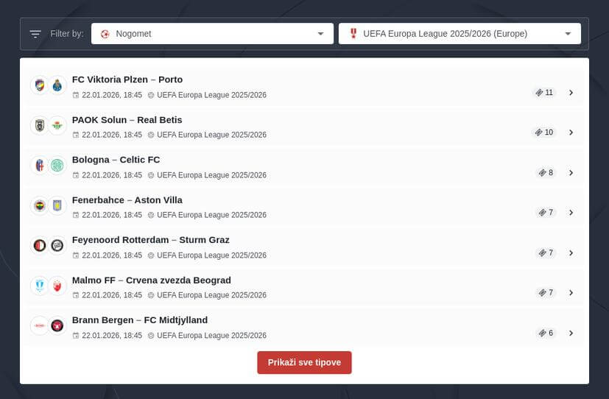Open the UEFA Europa League competition dropdown
This screenshot has height=399, width=609.
(460, 34)
